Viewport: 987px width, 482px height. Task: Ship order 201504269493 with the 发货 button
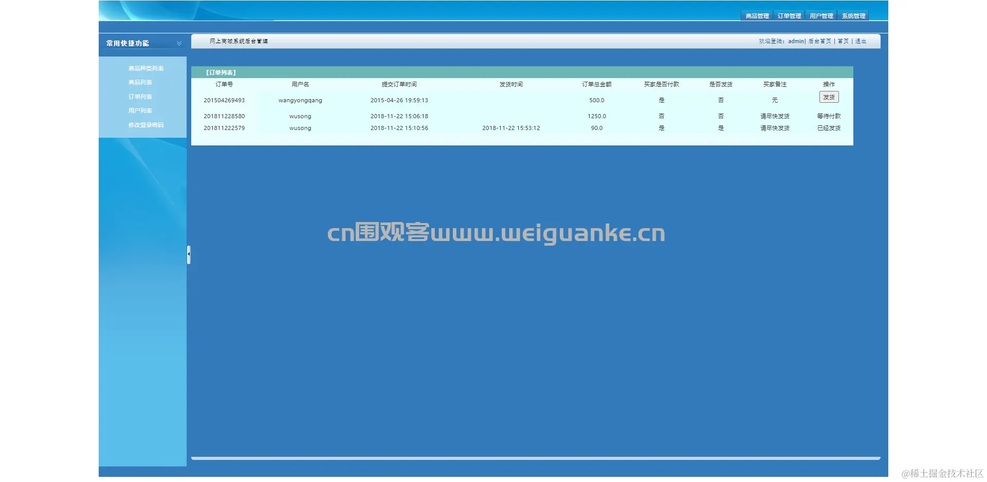coord(829,97)
